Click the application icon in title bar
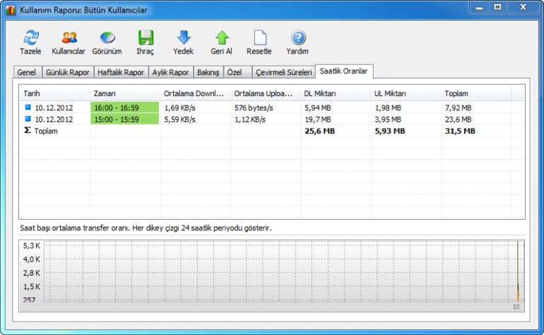544x335 pixels. [11, 8]
